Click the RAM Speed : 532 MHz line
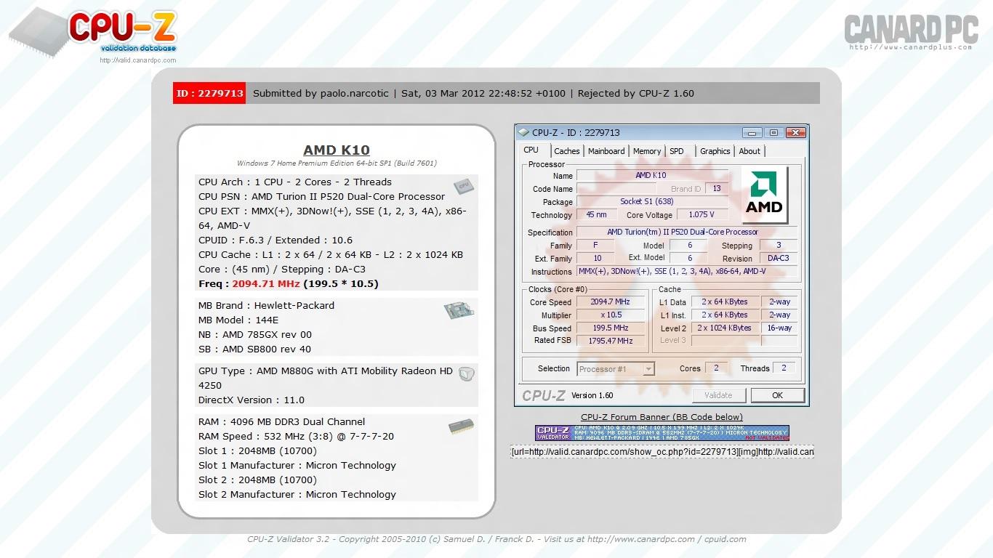Viewport: 993px width, 558px height. 296,436
